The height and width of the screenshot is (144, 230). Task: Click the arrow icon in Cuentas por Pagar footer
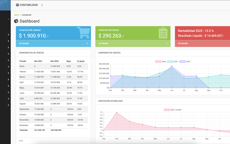[x=167, y=43]
